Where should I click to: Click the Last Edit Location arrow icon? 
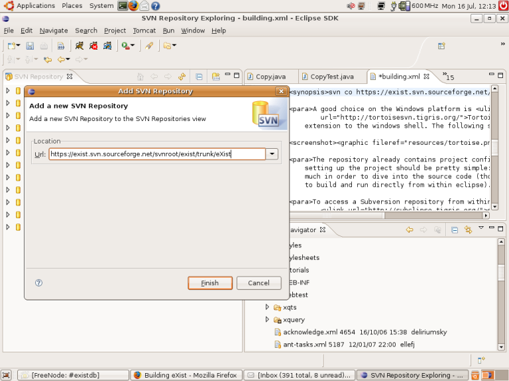[x=47, y=60]
